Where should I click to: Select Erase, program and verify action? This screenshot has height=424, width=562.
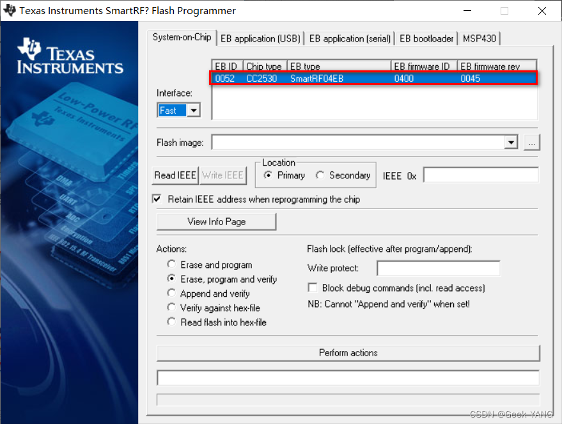172,279
